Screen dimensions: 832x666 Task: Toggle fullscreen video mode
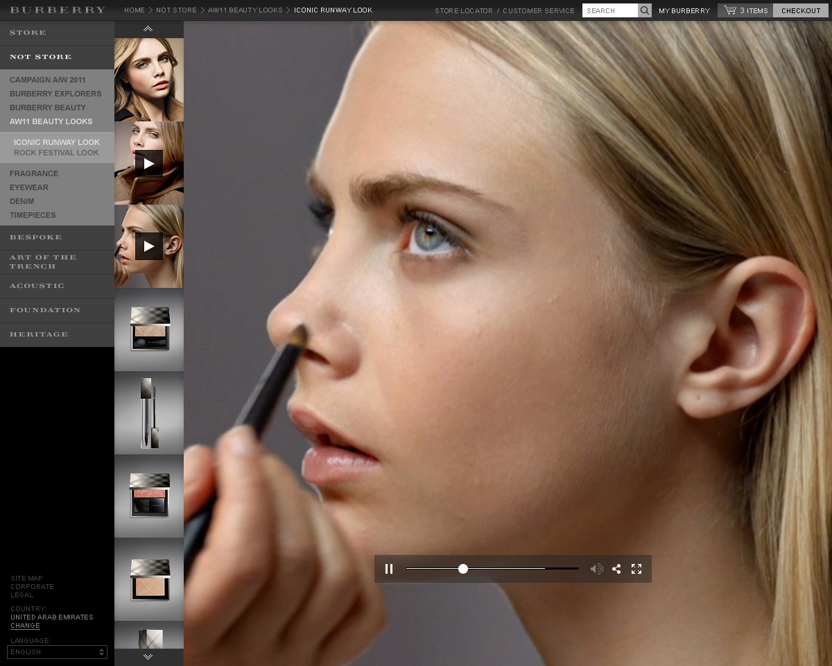pos(636,569)
